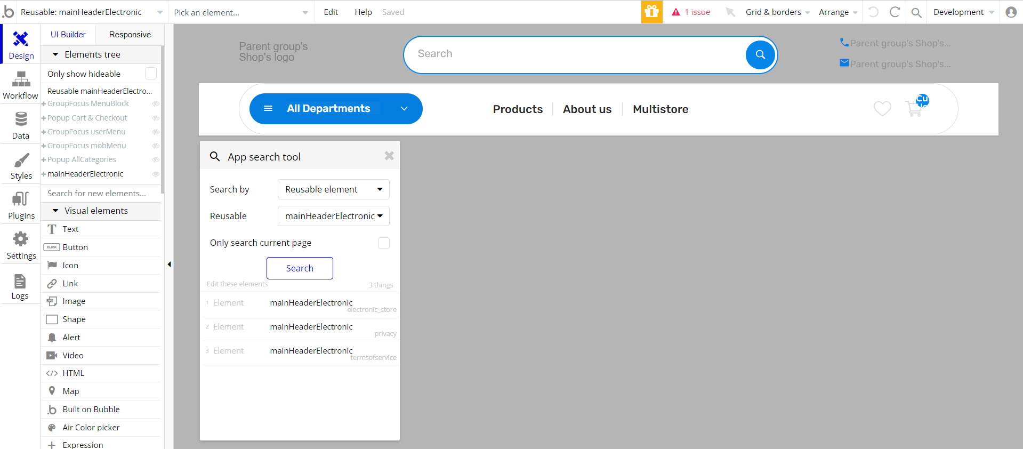Click the undo arrow icon
The image size is (1023, 449).
[873, 12]
